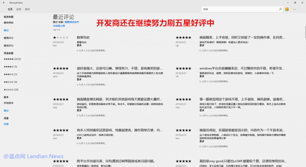306x167 pixels.
Task: Click review title 假冒伪劣
Action: tap(83, 38)
